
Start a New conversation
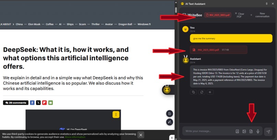pyautogui.click(x=260, y=15)
